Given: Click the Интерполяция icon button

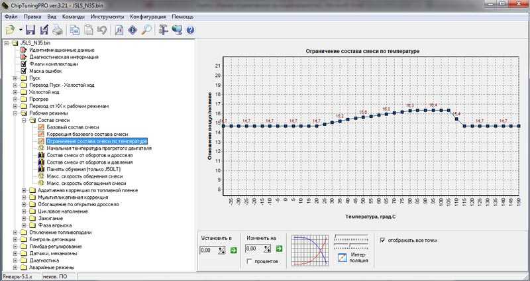Looking at the screenshot, I should coord(343,258).
